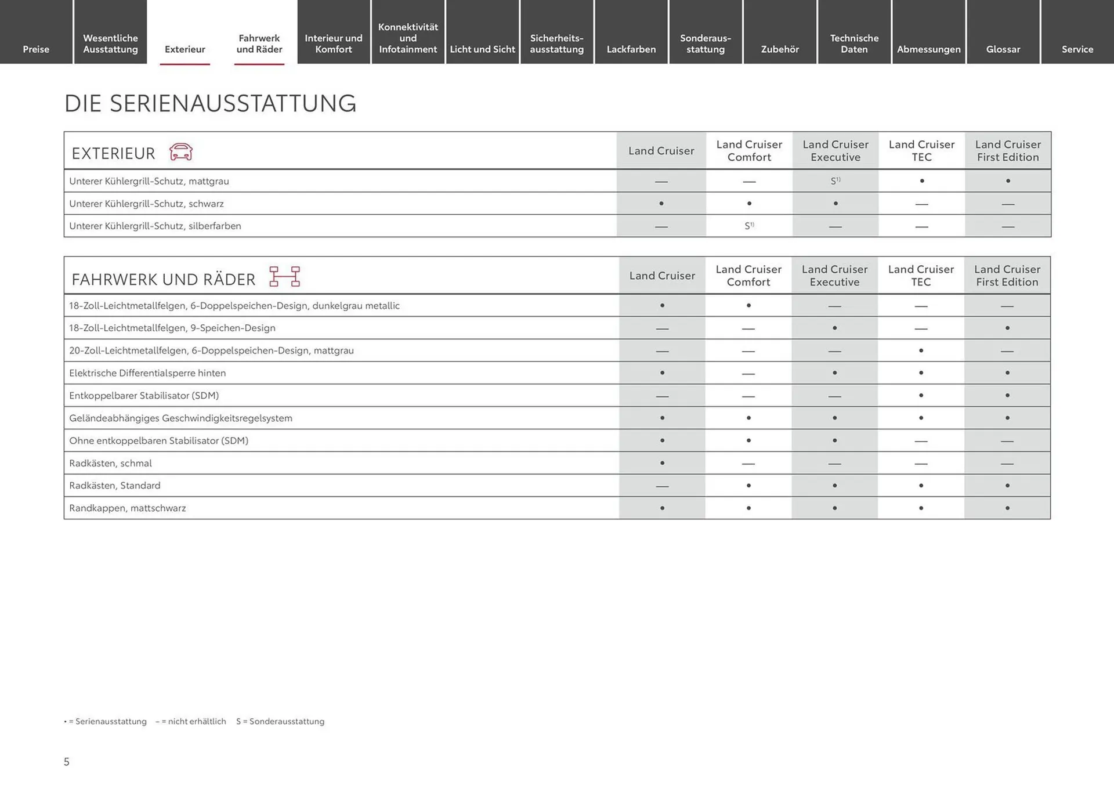The image size is (1114, 788).
Task: Switch to Wesentliche Ausstattung tab
Action: coord(110,44)
